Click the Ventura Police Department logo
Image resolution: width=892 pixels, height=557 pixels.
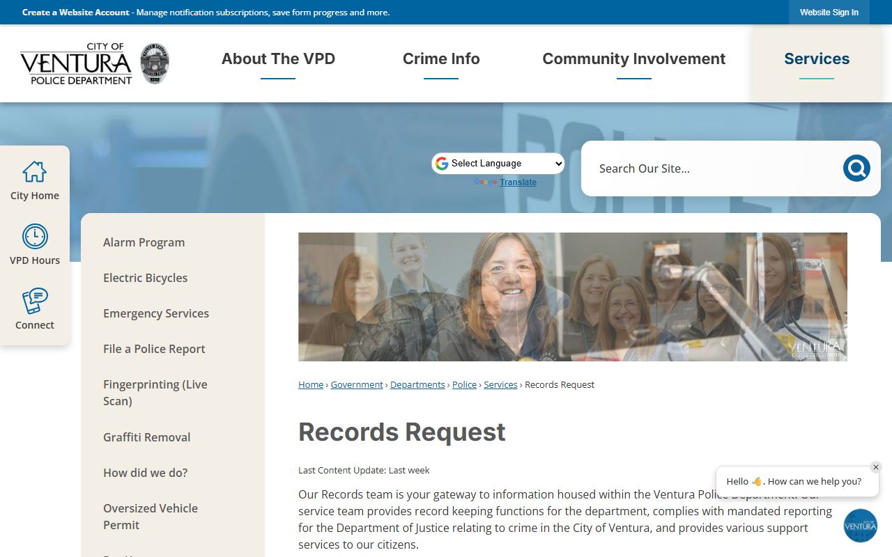pos(95,63)
